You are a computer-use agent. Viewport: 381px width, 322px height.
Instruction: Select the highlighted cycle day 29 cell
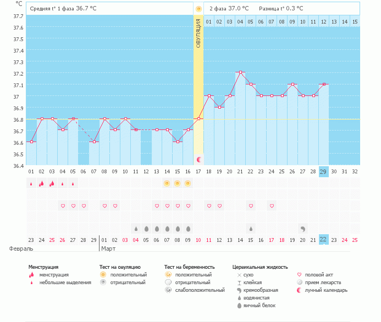point(324,171)
